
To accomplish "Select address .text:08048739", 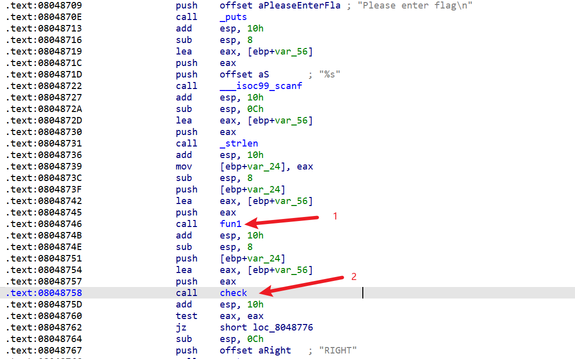I will click(44, 166).
